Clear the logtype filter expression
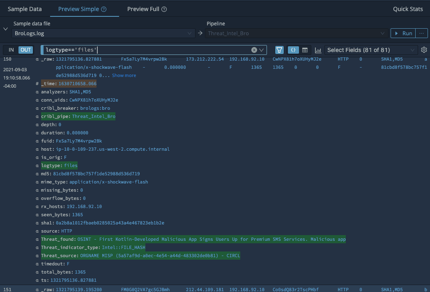This screenshot has width=430, height=292. (x=254, y=50)
